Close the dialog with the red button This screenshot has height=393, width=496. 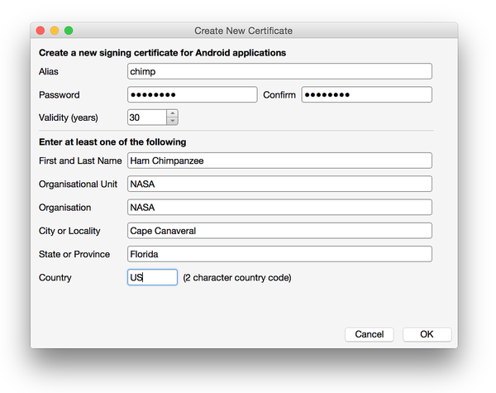tap(41, 31)
